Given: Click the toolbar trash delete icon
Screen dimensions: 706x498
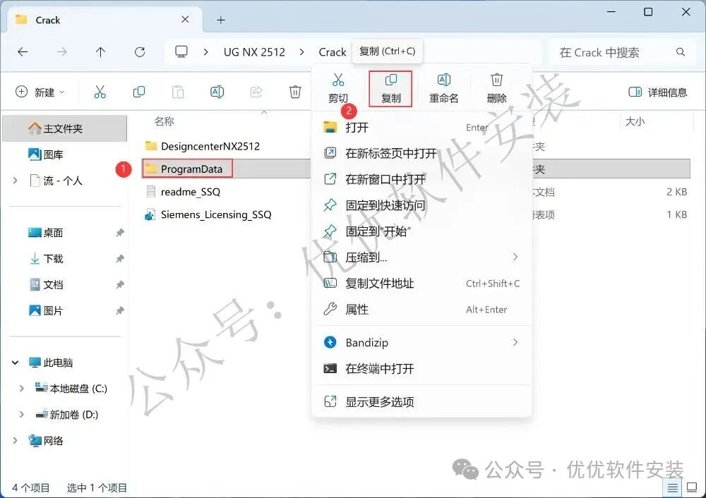Looking at the screenshot, I should [295, 92].
